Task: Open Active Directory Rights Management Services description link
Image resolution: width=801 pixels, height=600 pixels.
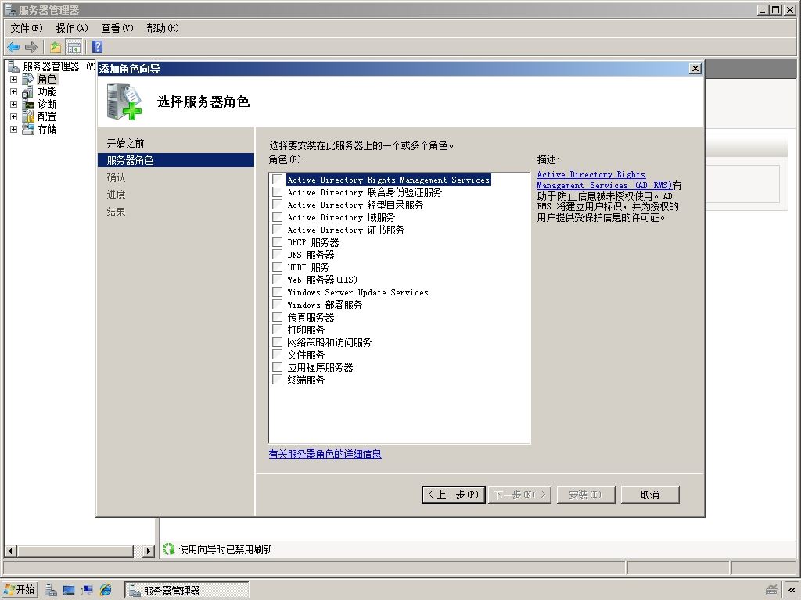Action: [x=605, y=180]
